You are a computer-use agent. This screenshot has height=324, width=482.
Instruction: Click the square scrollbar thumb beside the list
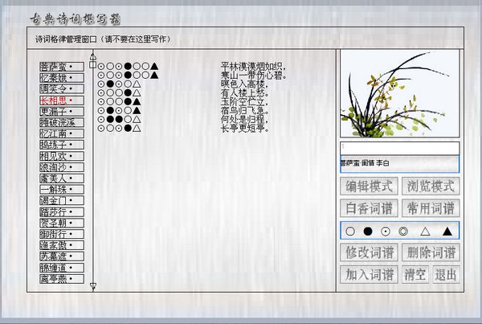coord(93,64)
